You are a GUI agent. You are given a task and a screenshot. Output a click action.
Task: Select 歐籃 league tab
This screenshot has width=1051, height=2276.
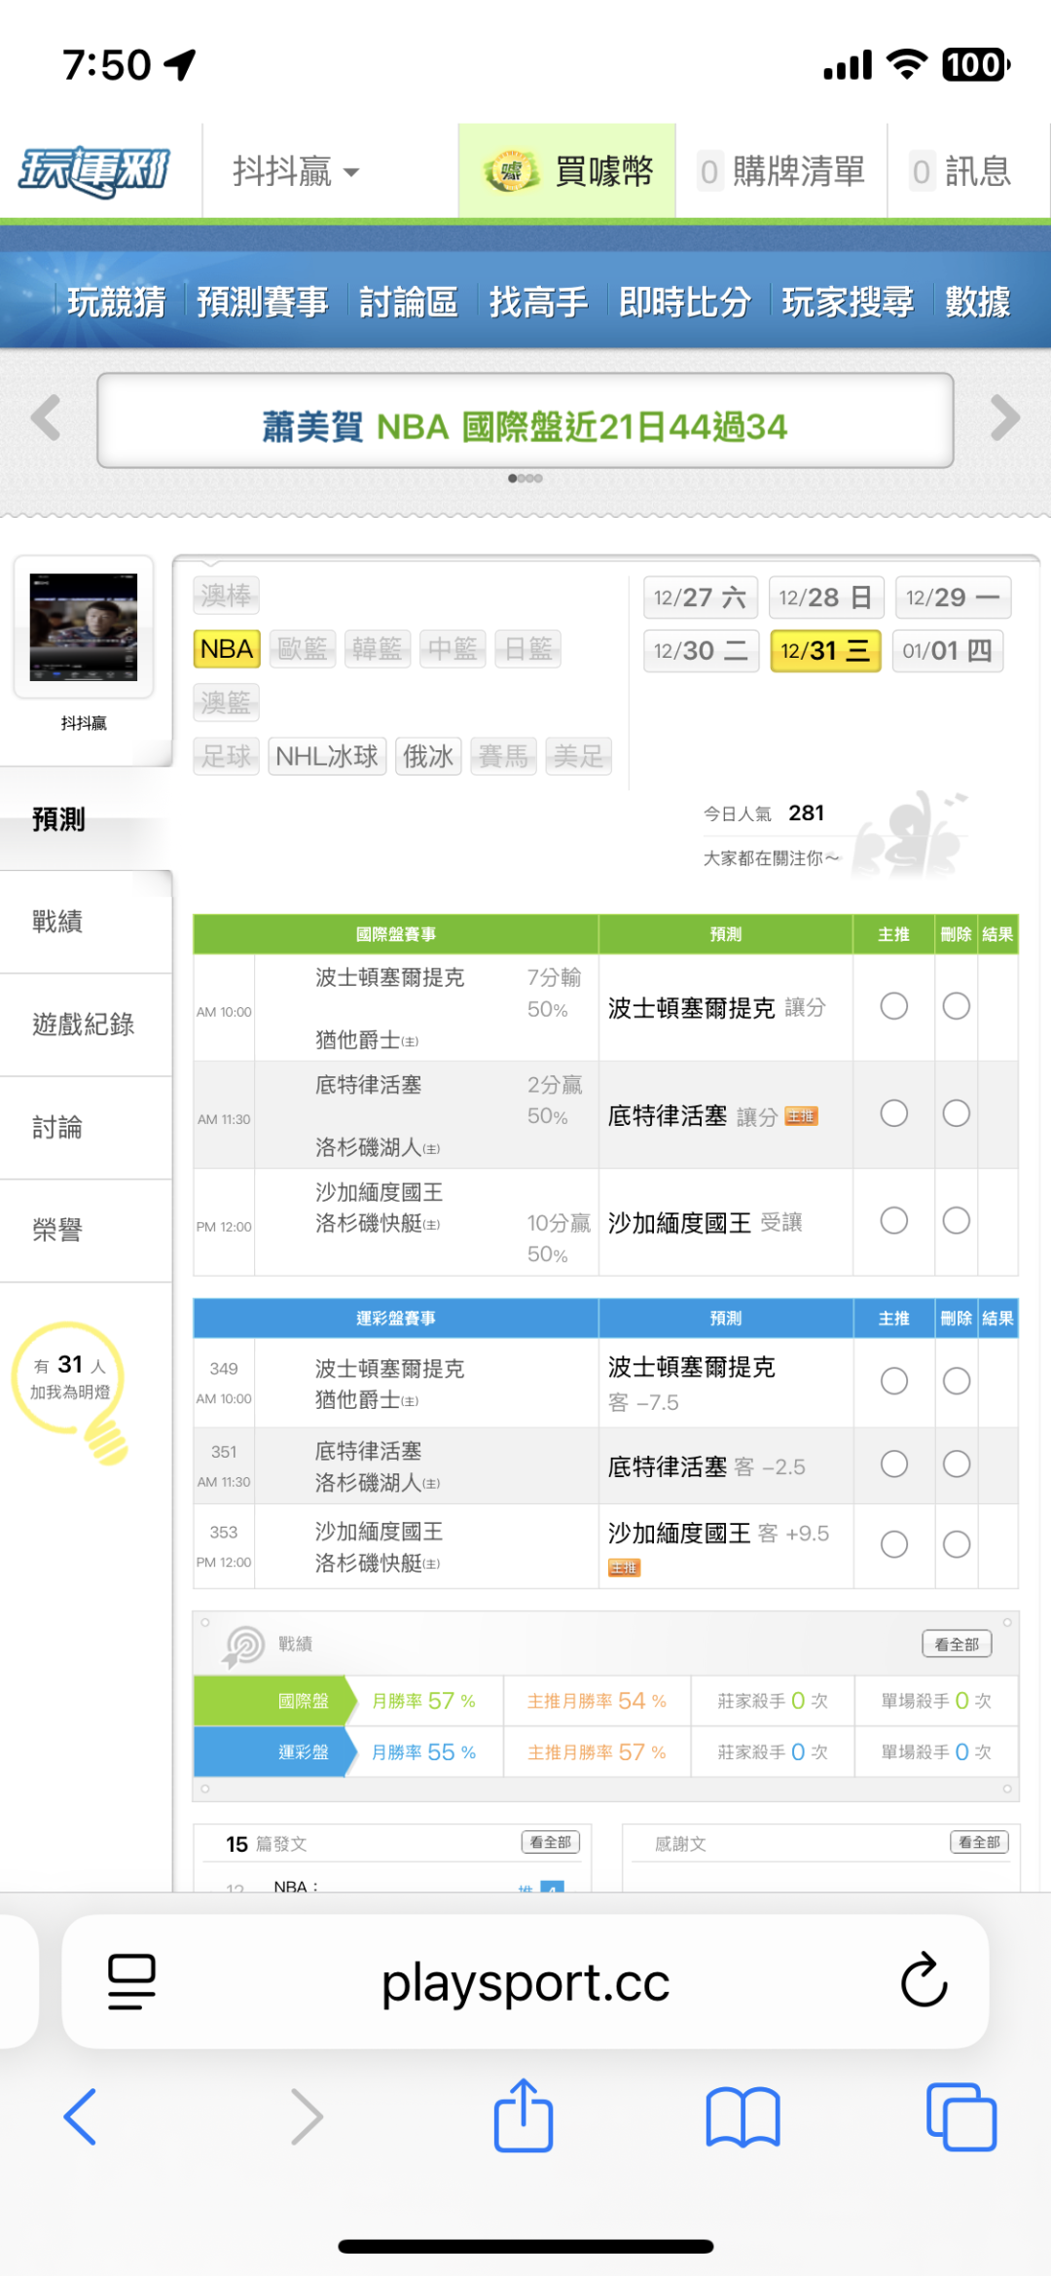point(303,649)
